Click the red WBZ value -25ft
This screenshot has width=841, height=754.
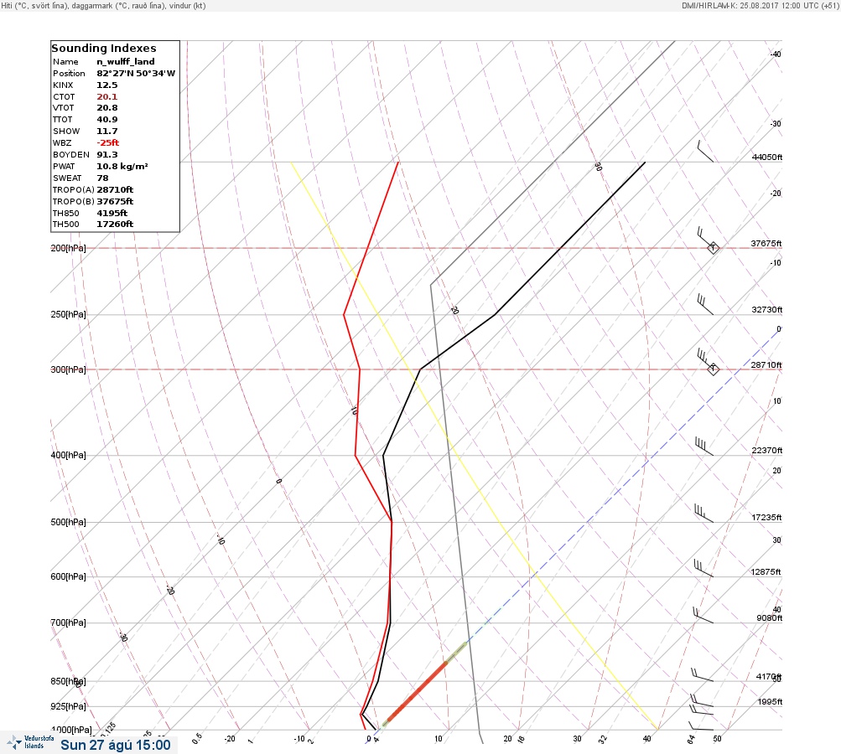tap(108, 142)
